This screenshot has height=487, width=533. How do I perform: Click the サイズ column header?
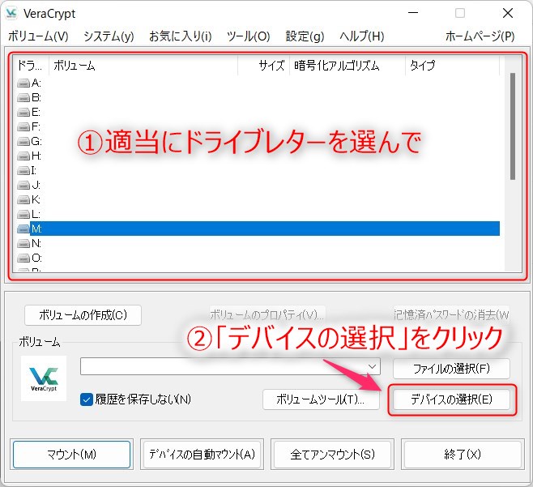pyautogui.click(x=263, y=65)
